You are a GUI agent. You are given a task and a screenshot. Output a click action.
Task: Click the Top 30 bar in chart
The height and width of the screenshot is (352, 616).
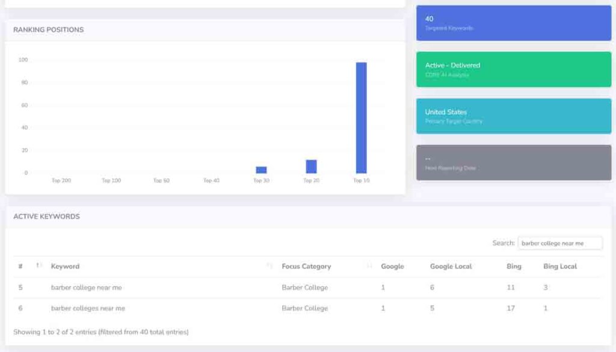261,170
